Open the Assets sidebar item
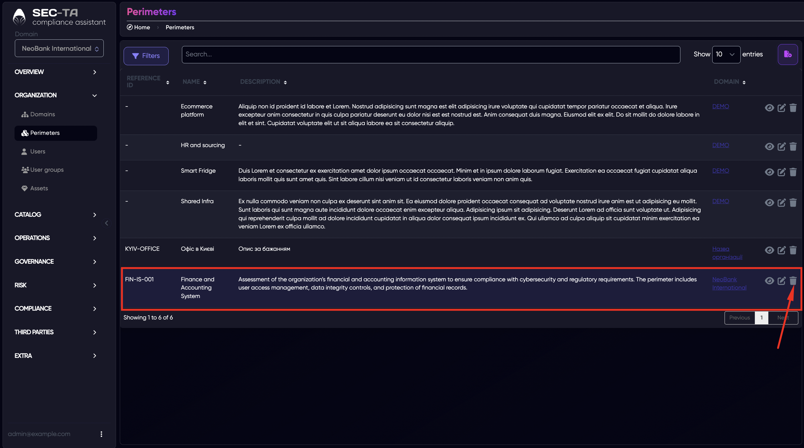 39,188
